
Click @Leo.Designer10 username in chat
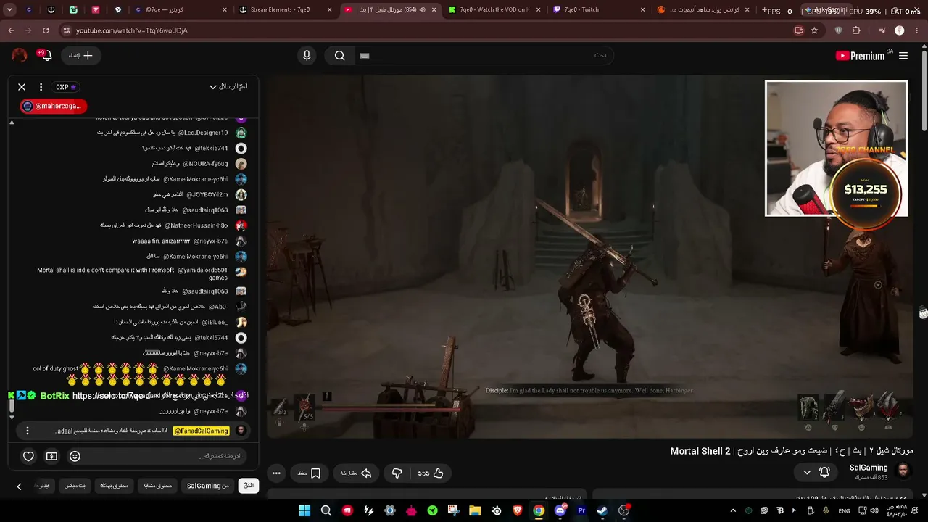tap(203, 133)
